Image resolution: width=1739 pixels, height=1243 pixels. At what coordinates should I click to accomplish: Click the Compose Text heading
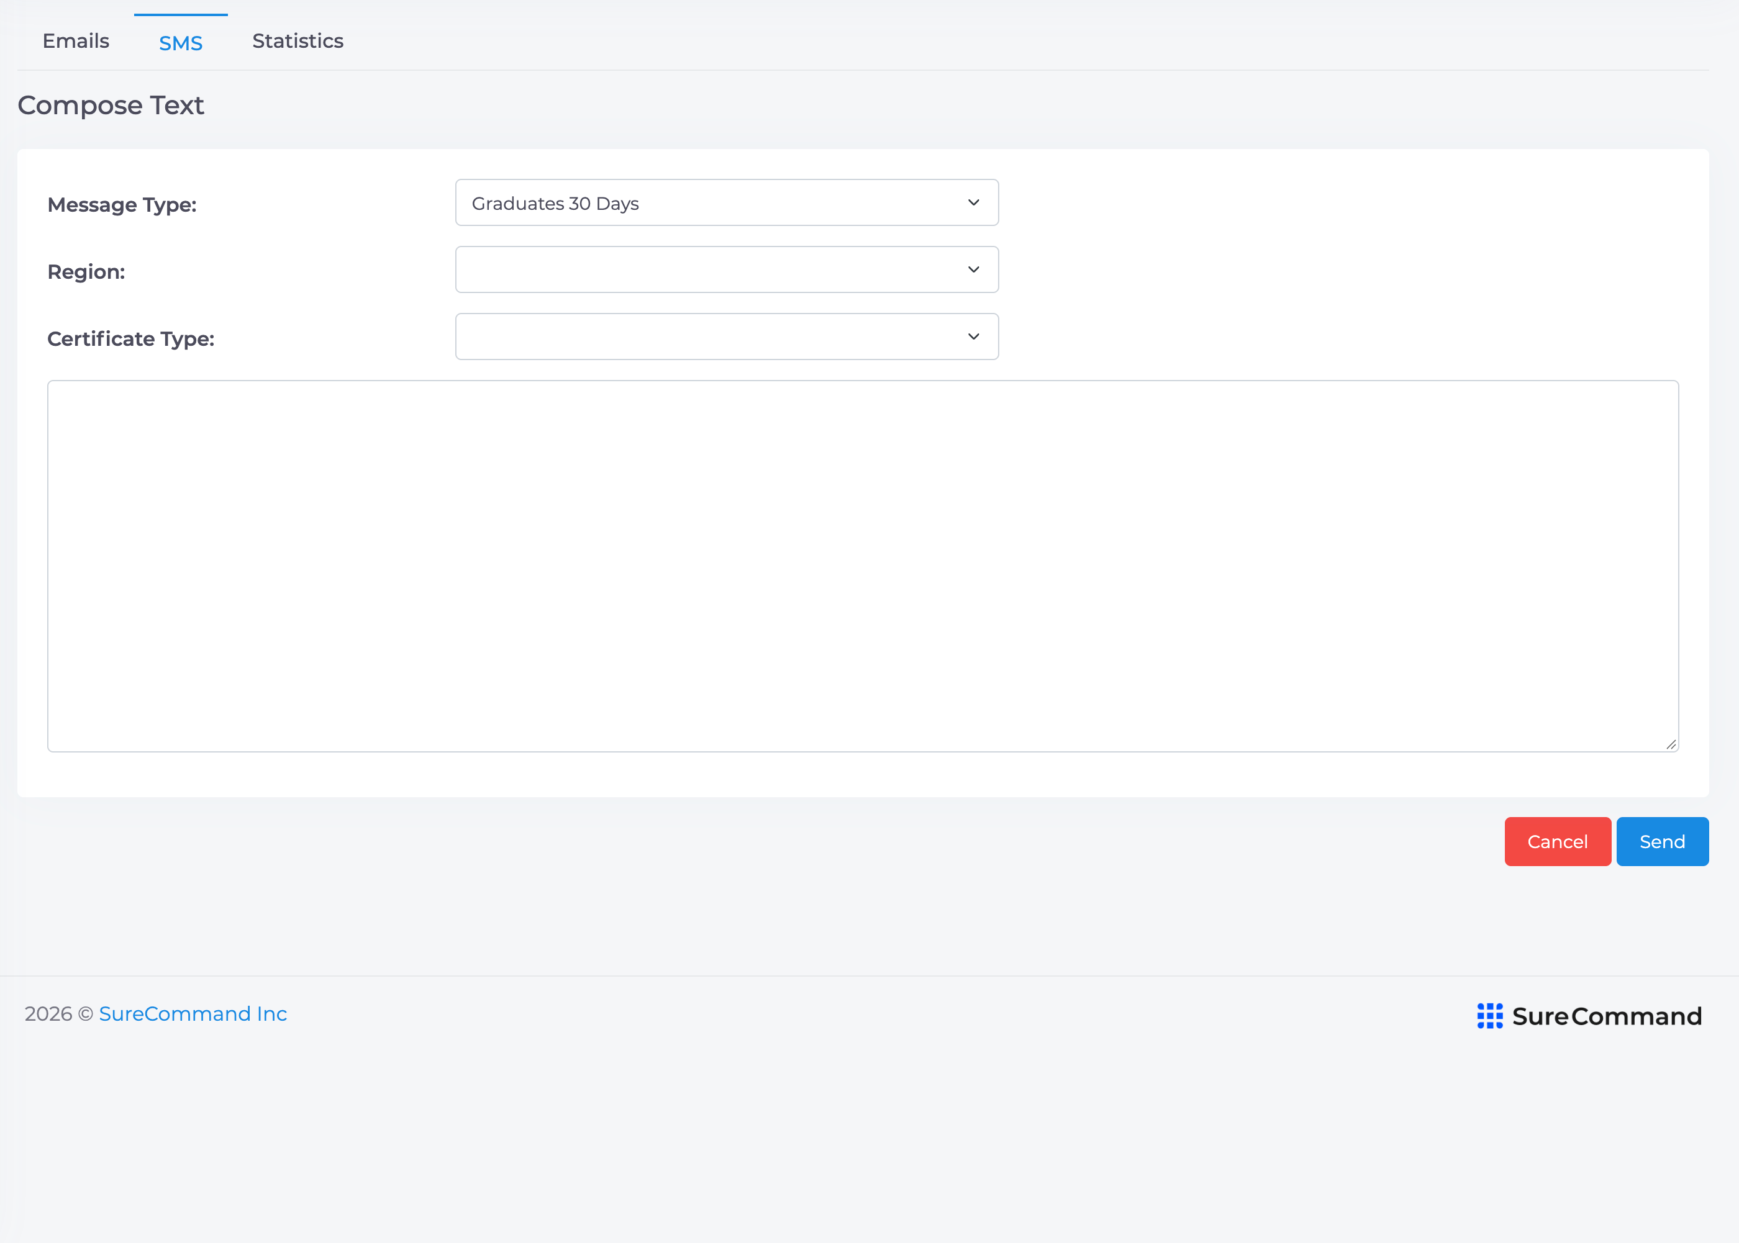click(111, 106)
